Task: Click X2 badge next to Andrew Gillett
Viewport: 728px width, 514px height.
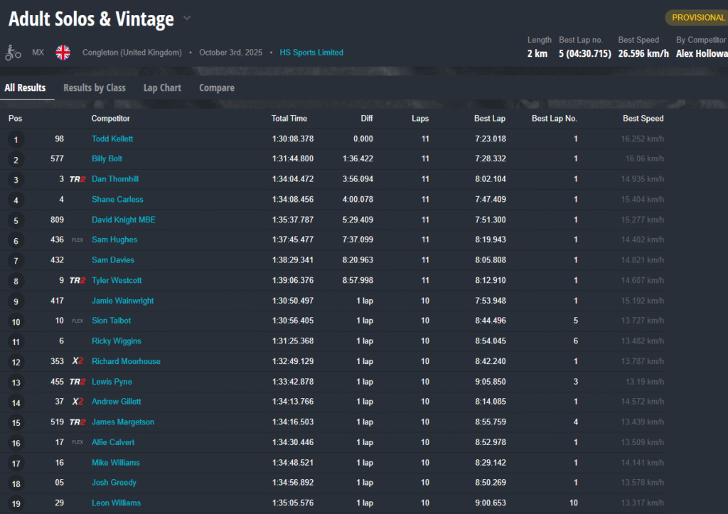Action: tap(77, 402)
